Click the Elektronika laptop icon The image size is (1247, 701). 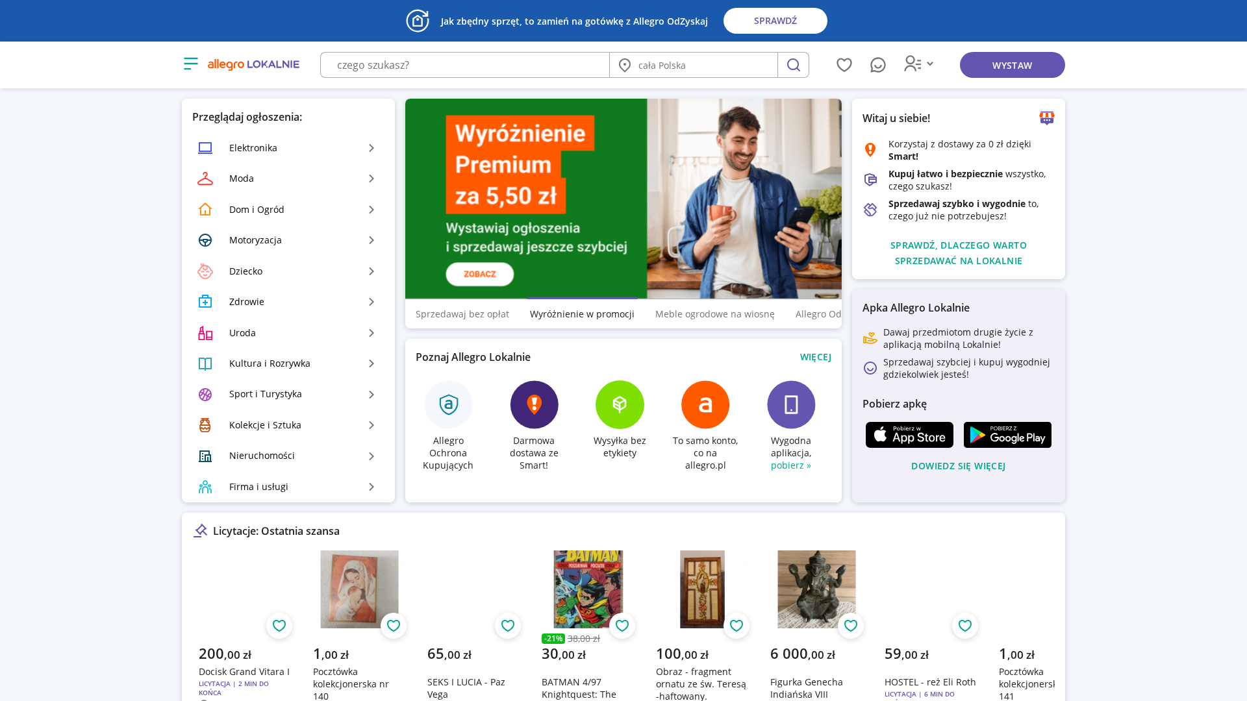[x=205, y=148]
